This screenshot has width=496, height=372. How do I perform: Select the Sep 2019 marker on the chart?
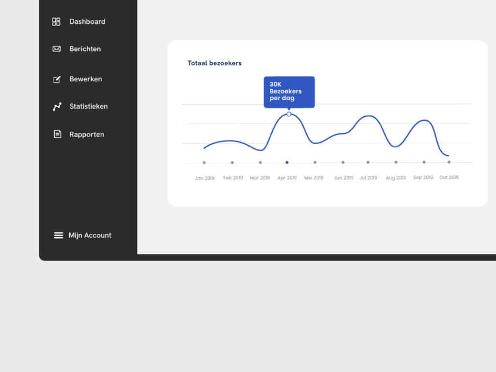pyautogui.click(x=423, y=163)
